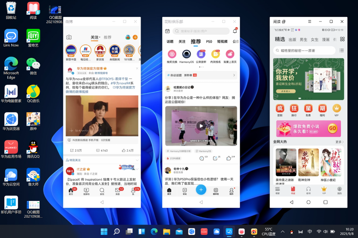358x238 pixels.
Task: Open 听书 headphone tab in 阅读
Action: [308, 190]
